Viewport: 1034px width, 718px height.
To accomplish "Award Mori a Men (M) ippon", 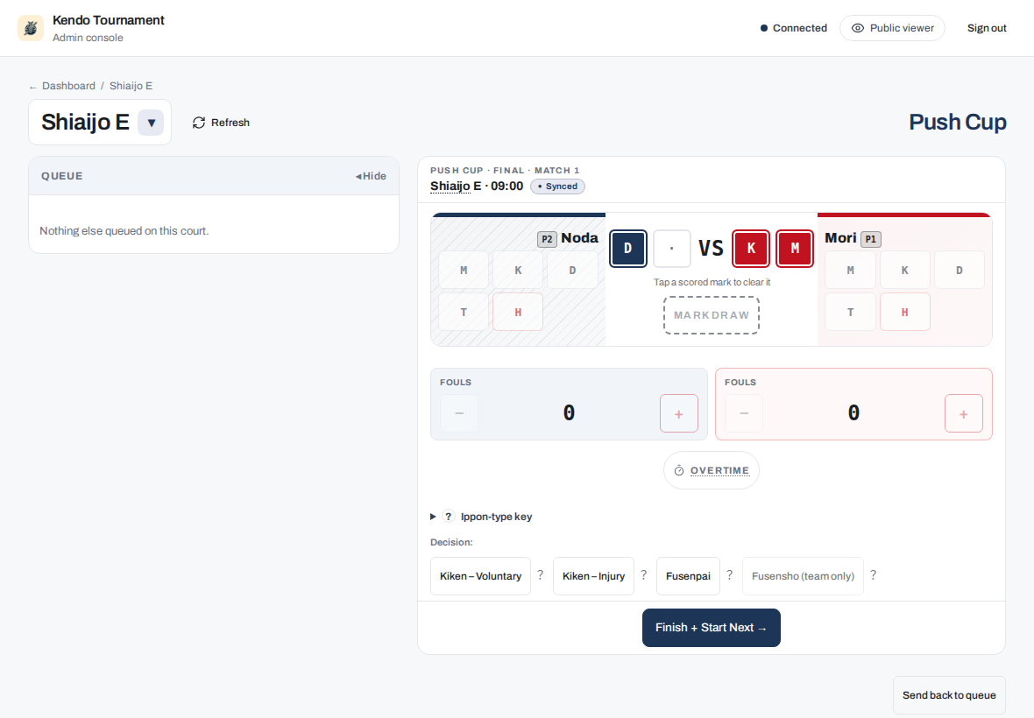I will (850, 270).
